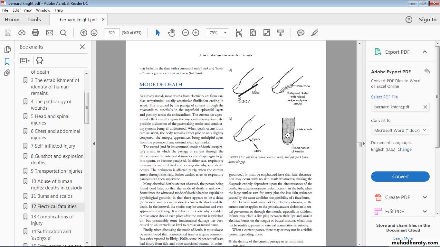Toggle the Bookmarks panel icon in sidebar
The width and height of the screenshot is (440, 247).
pyautogui.click(x=7, y=61)
